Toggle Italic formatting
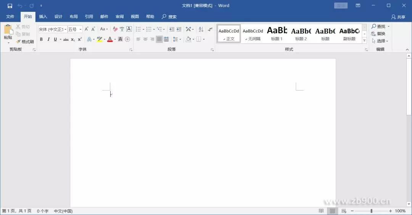This screenshot has height=215, width=412. pos(48,39)
